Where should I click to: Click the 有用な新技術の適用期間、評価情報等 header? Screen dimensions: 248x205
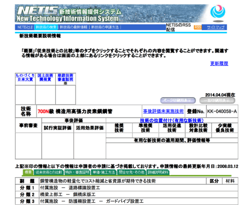coord(172,140)
